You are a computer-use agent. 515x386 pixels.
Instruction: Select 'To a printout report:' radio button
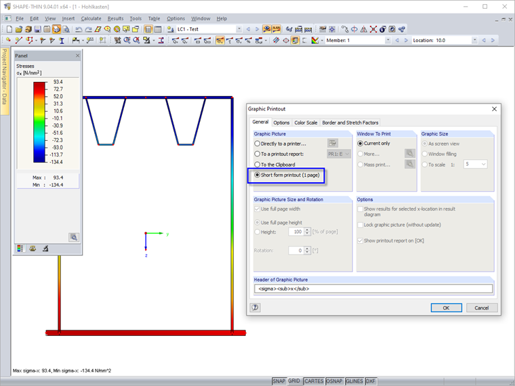click(x=257, y=154)
